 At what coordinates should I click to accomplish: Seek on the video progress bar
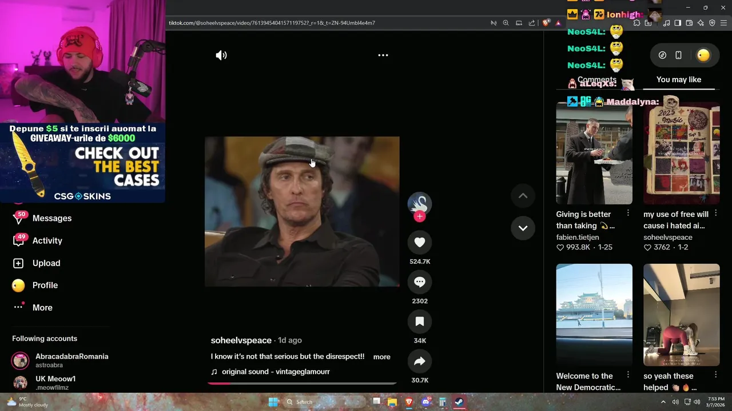[302, 383]
